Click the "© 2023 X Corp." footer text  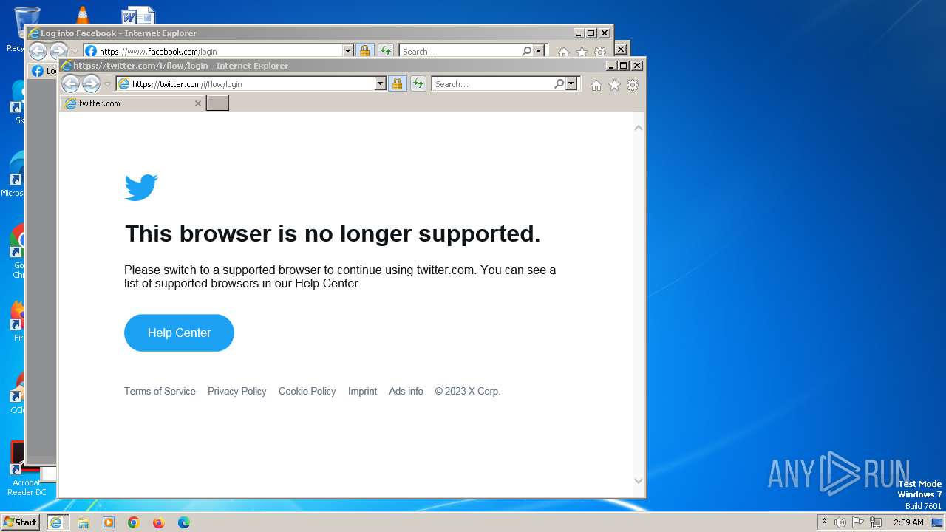click(467, 391)
